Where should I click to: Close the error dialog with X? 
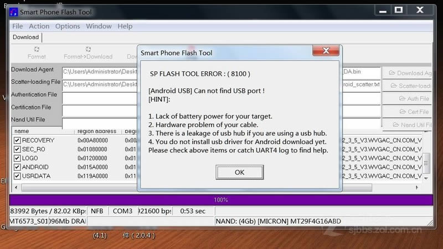click(x=326, y=52)
